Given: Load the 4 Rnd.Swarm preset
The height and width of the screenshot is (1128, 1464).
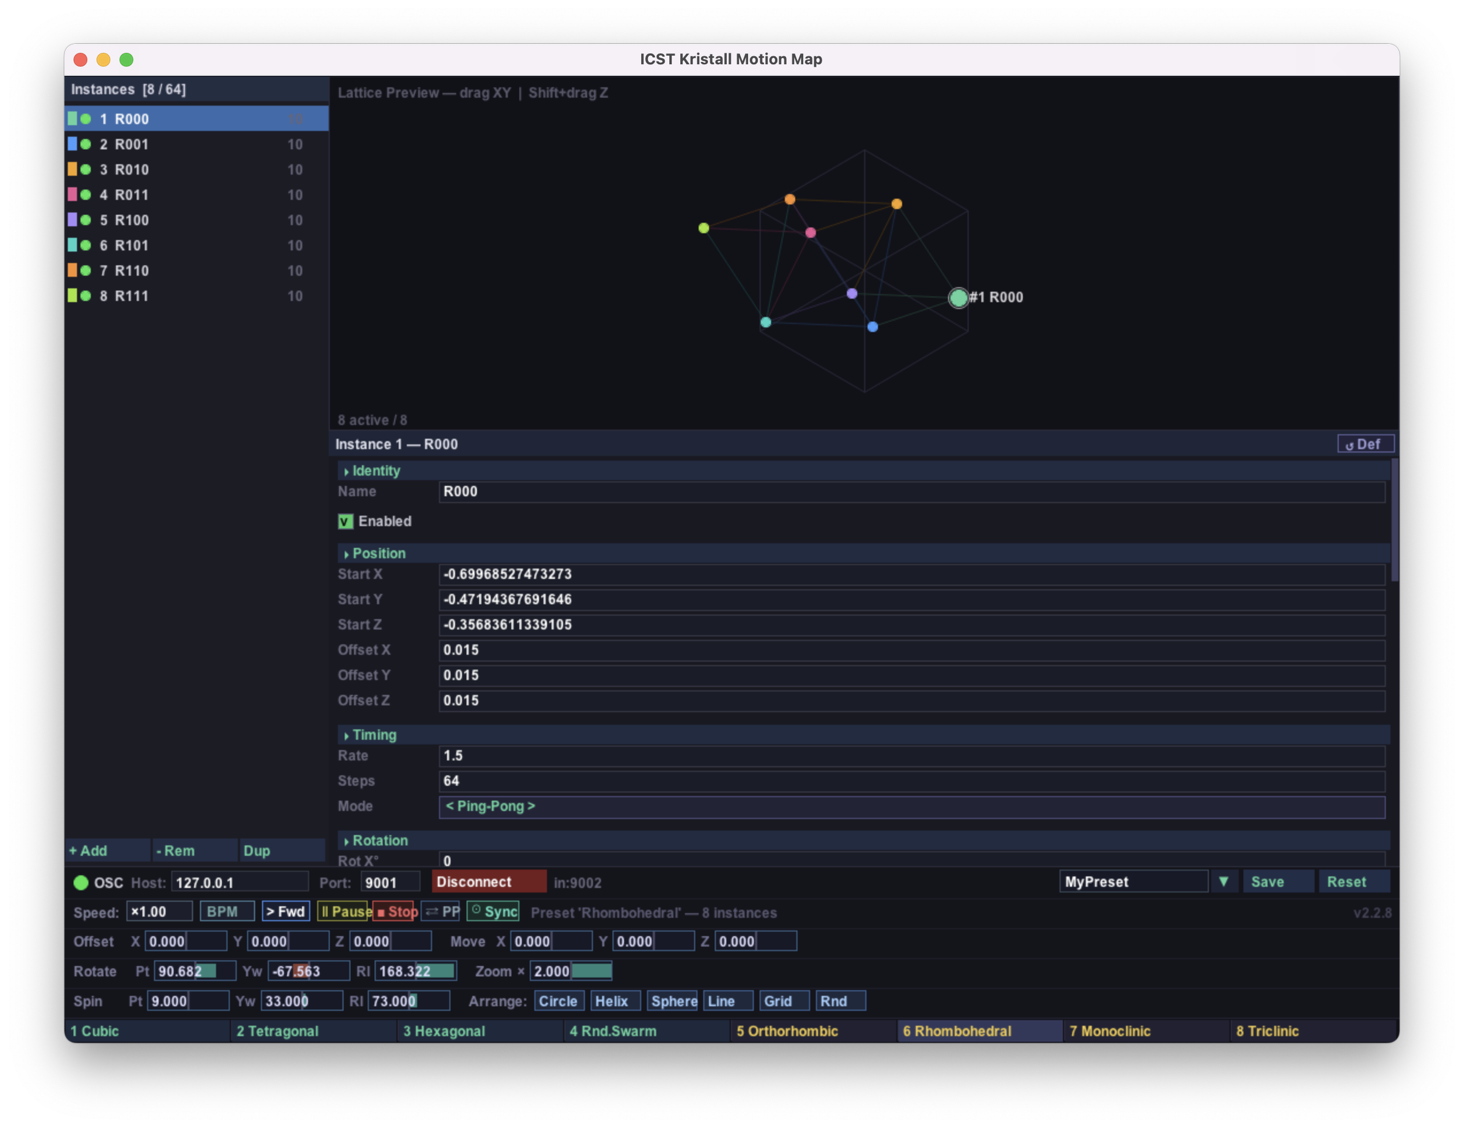Looking at the screenshot, I should [x=647, y=1031].
